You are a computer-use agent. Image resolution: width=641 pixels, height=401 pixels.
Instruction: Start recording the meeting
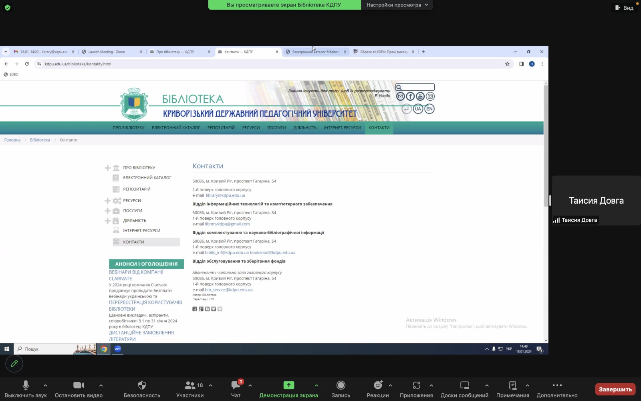pos(341,389)
